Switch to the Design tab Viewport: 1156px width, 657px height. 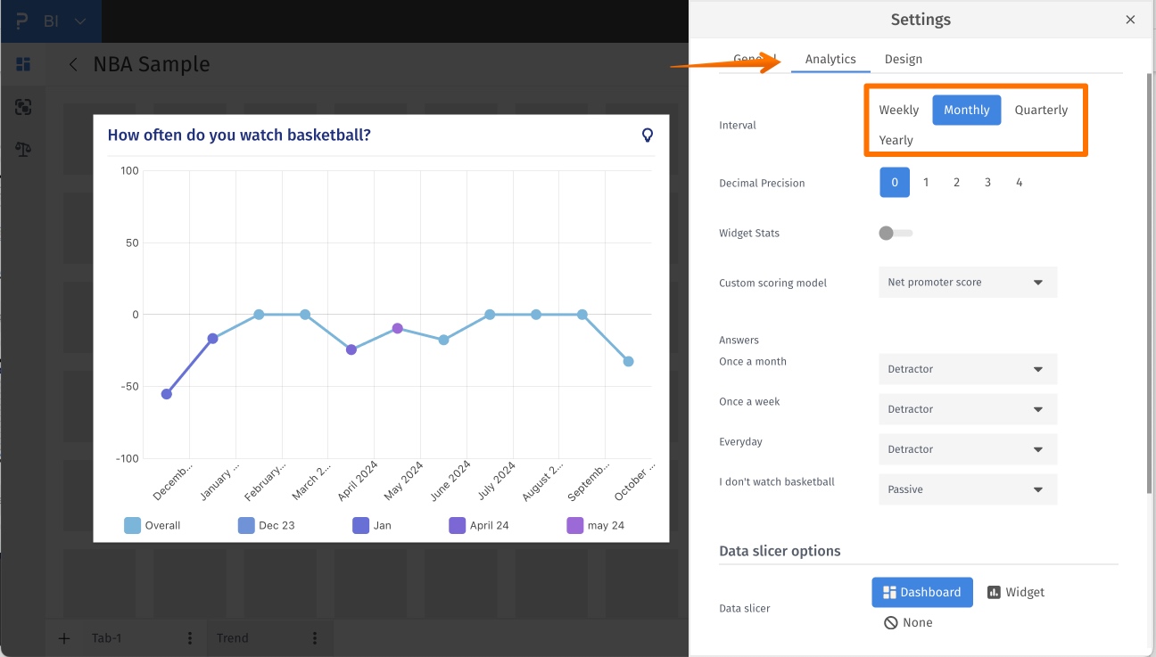[x=903, y=59]
